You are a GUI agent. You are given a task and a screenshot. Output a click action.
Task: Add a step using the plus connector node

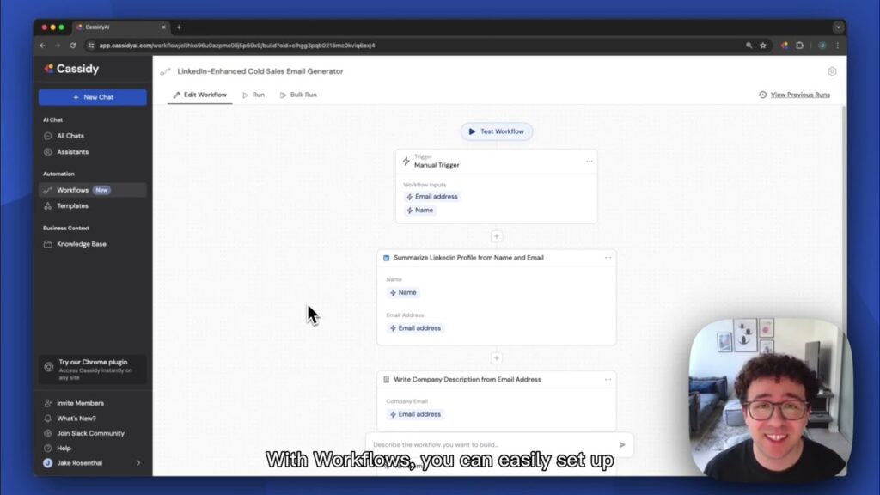497,236
